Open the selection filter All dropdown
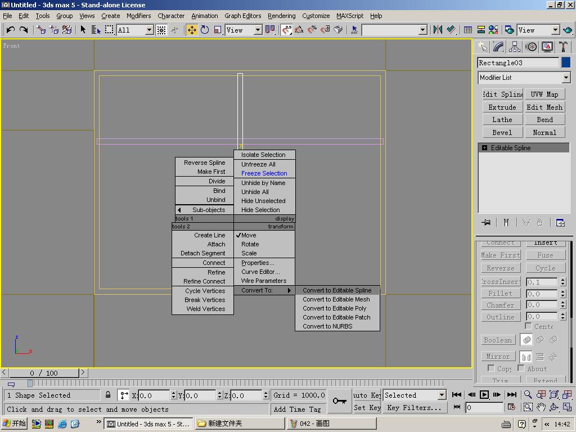Screen dimensions: 576x432 coord(135,30)
